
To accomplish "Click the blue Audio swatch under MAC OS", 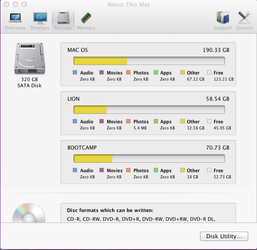I will tap(75, 72).
